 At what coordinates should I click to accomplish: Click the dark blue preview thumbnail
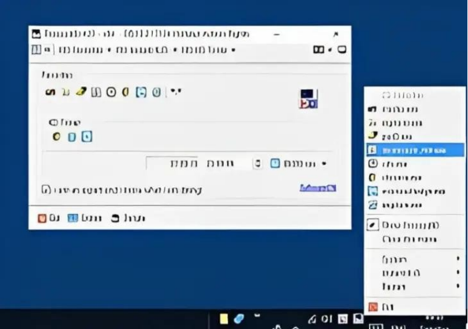[x=308, y=99]
